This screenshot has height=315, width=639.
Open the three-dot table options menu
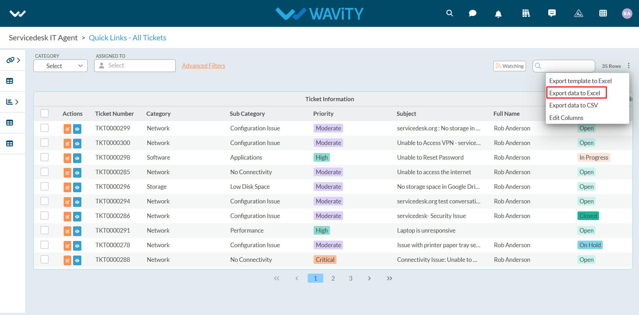click(x=629, y=66)
